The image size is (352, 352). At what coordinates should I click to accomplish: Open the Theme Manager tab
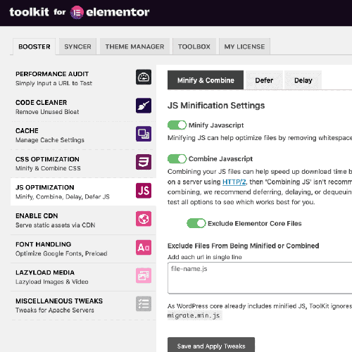(x=134, y=46)
